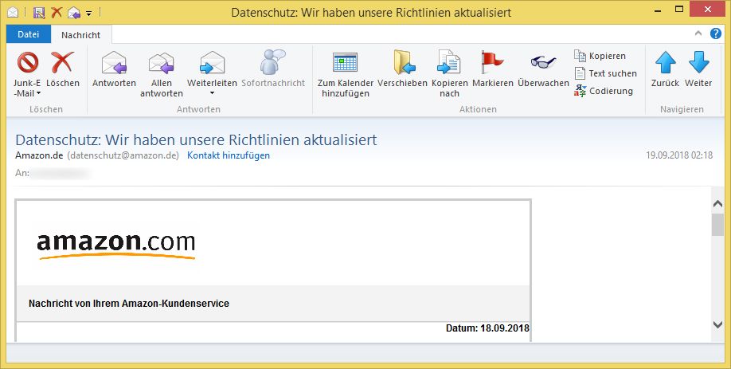
Task: Select the Nachricht ribbon tab
Action: [x=80, y=35]
